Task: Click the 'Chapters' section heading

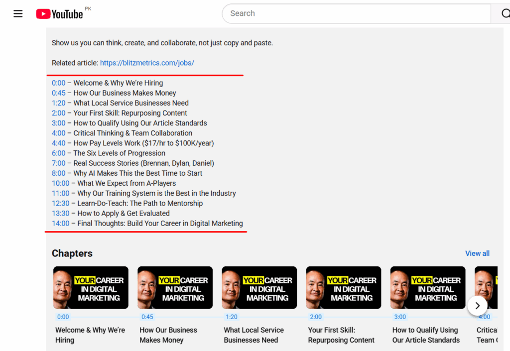Action: [72, 253]
